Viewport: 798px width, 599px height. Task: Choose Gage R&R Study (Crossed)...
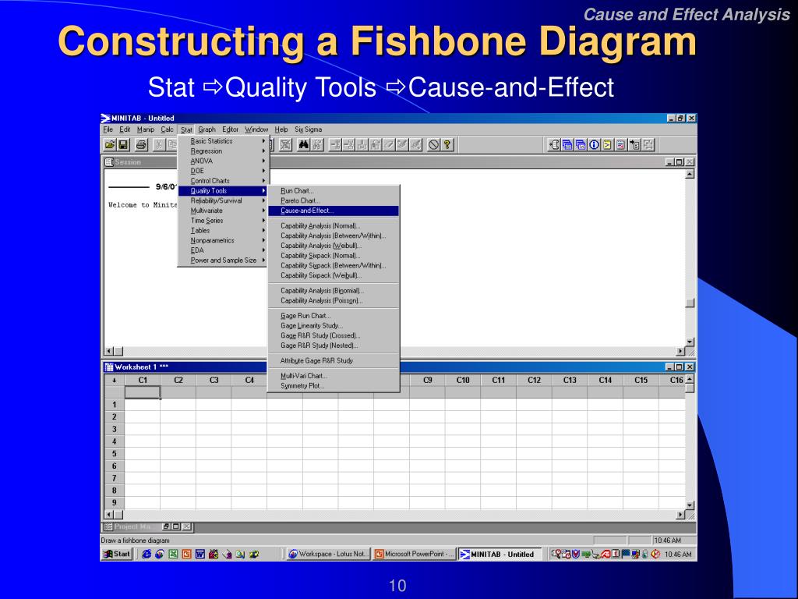(334, 335)
